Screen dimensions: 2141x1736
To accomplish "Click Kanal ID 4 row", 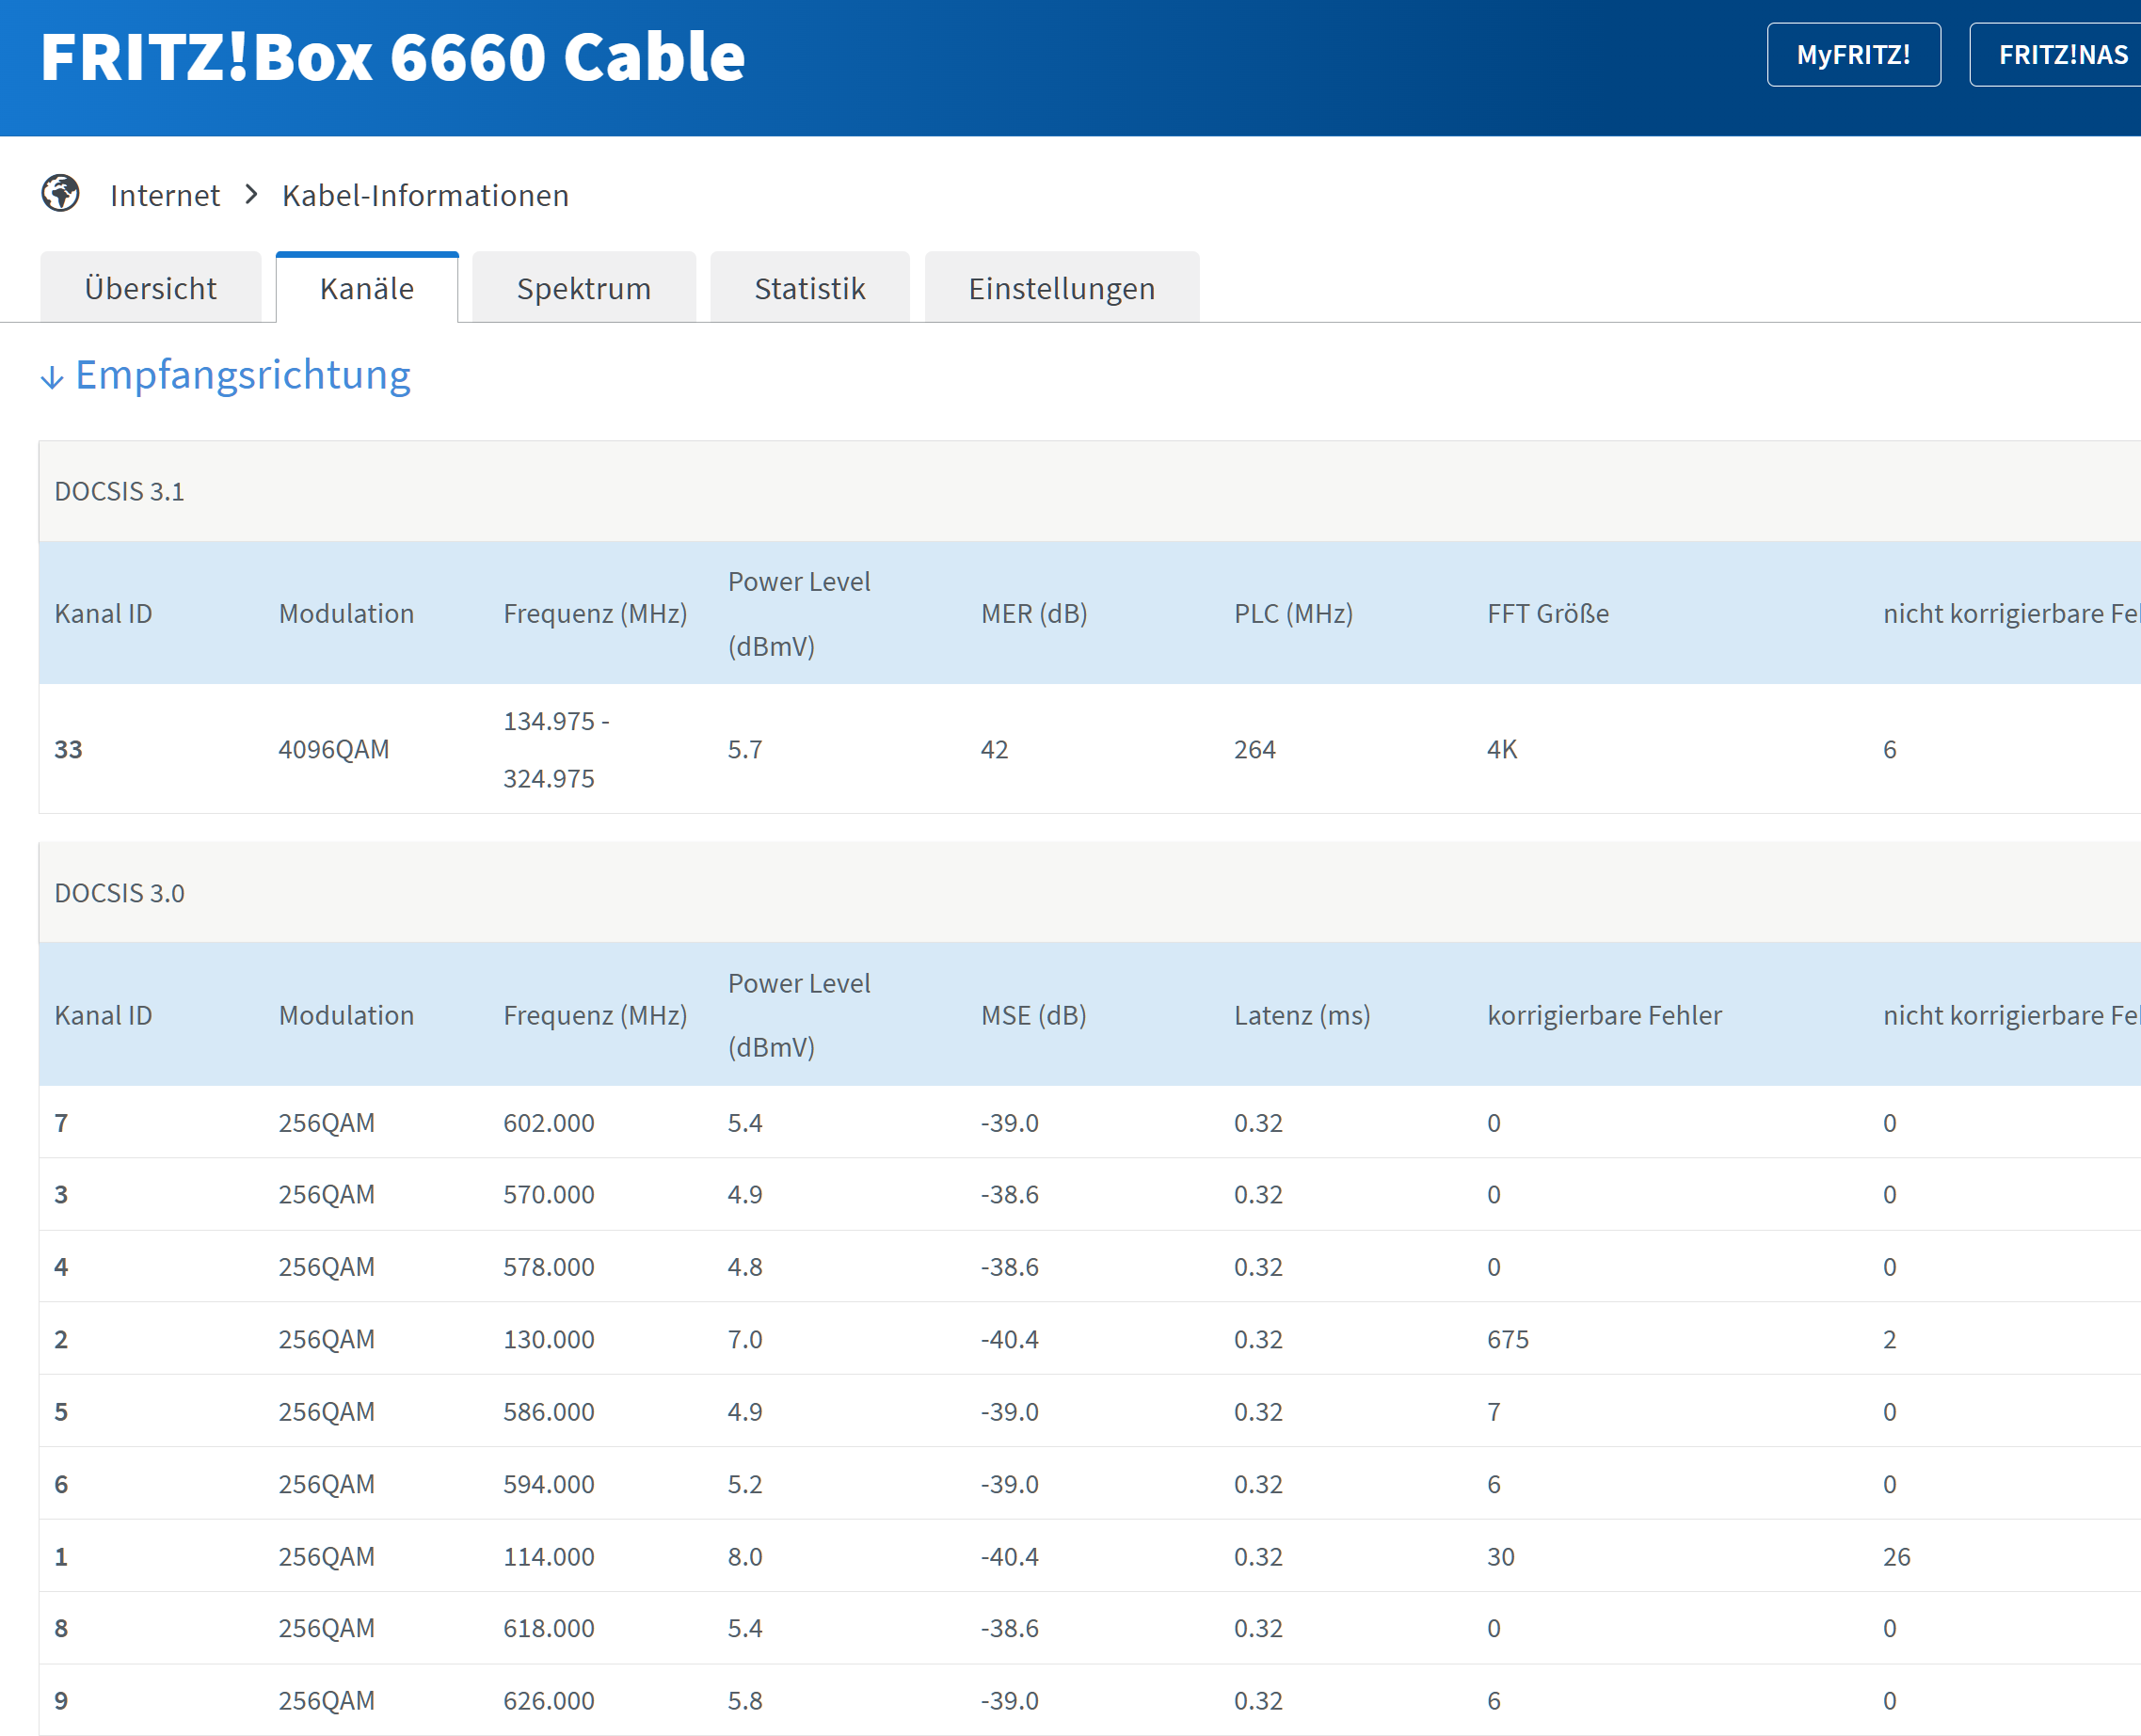I will pyautogui.click(x=1090, y=1267).
